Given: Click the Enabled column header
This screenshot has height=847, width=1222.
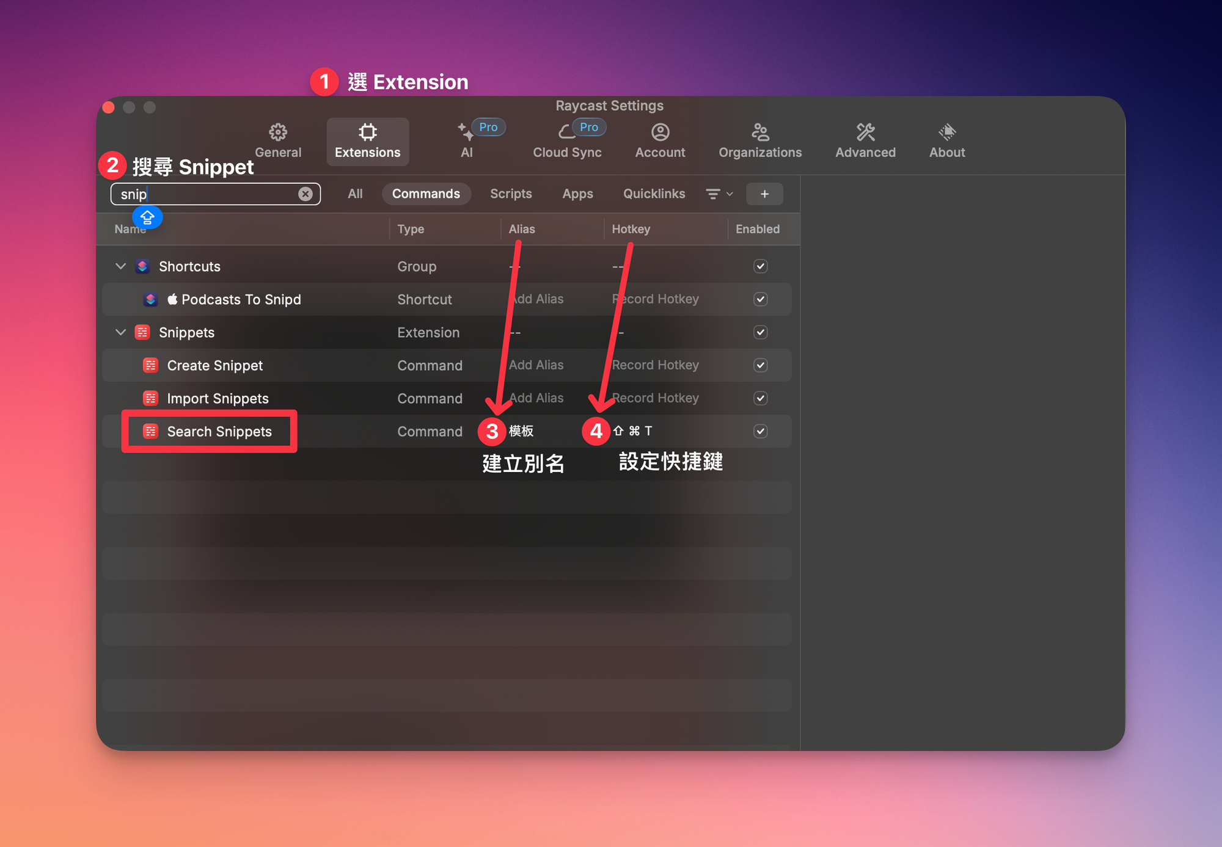Looking at the screenshot, I should pos(758,229).
